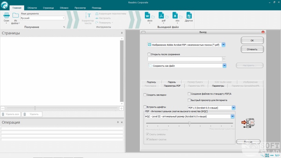Open the Параметры tab in dialog

[218, 86]
